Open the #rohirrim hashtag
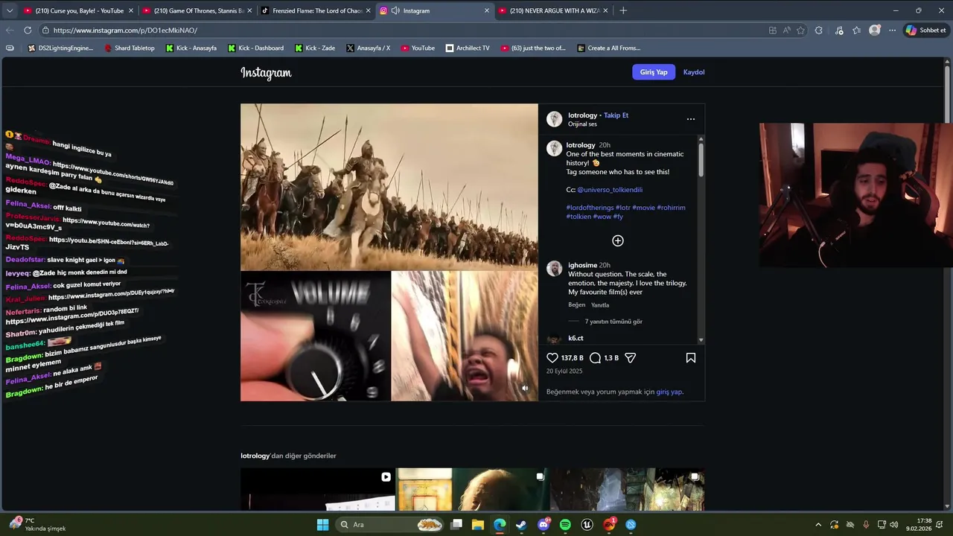This screenshot has height=536, width=953. [x=672, y=208]
